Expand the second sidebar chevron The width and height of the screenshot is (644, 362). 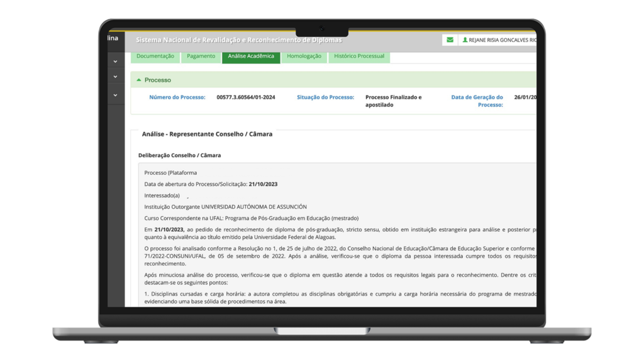click(x=116, y=77)
